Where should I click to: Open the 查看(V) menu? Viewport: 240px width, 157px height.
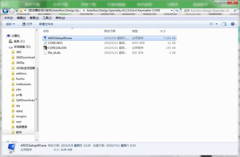(34, 18)
